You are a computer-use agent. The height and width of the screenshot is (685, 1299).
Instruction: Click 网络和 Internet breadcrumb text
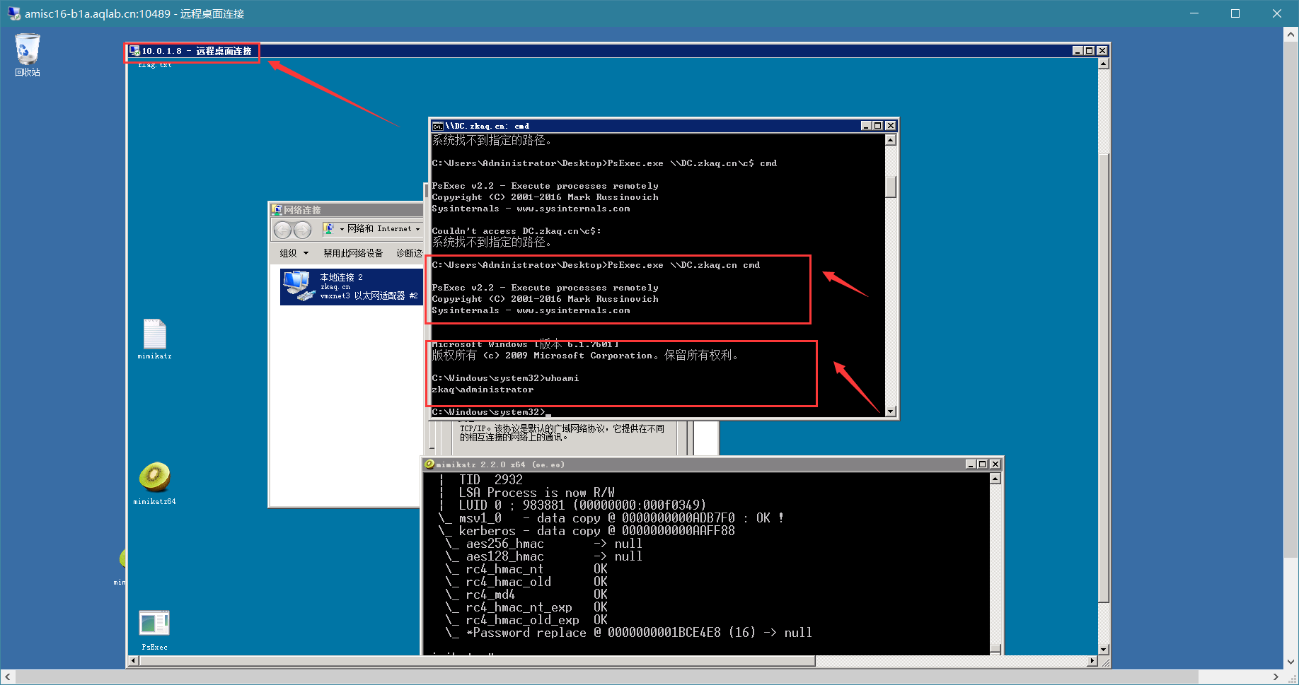pos(379,229)
